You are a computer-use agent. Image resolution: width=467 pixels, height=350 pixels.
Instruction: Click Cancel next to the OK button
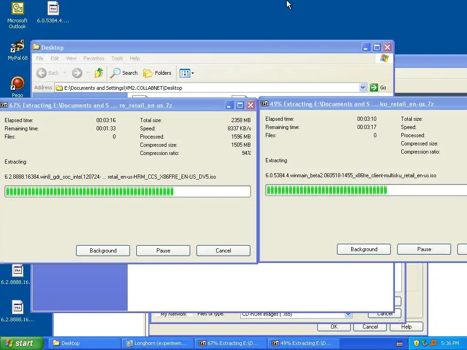pos(370,326)
